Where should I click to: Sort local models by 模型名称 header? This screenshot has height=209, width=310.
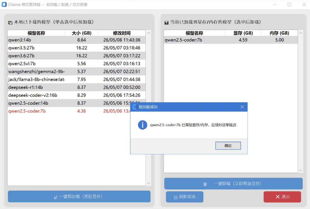(x=36, y=33)
